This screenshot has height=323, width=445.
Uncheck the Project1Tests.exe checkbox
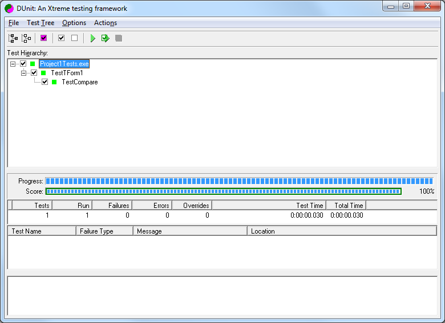23,64
